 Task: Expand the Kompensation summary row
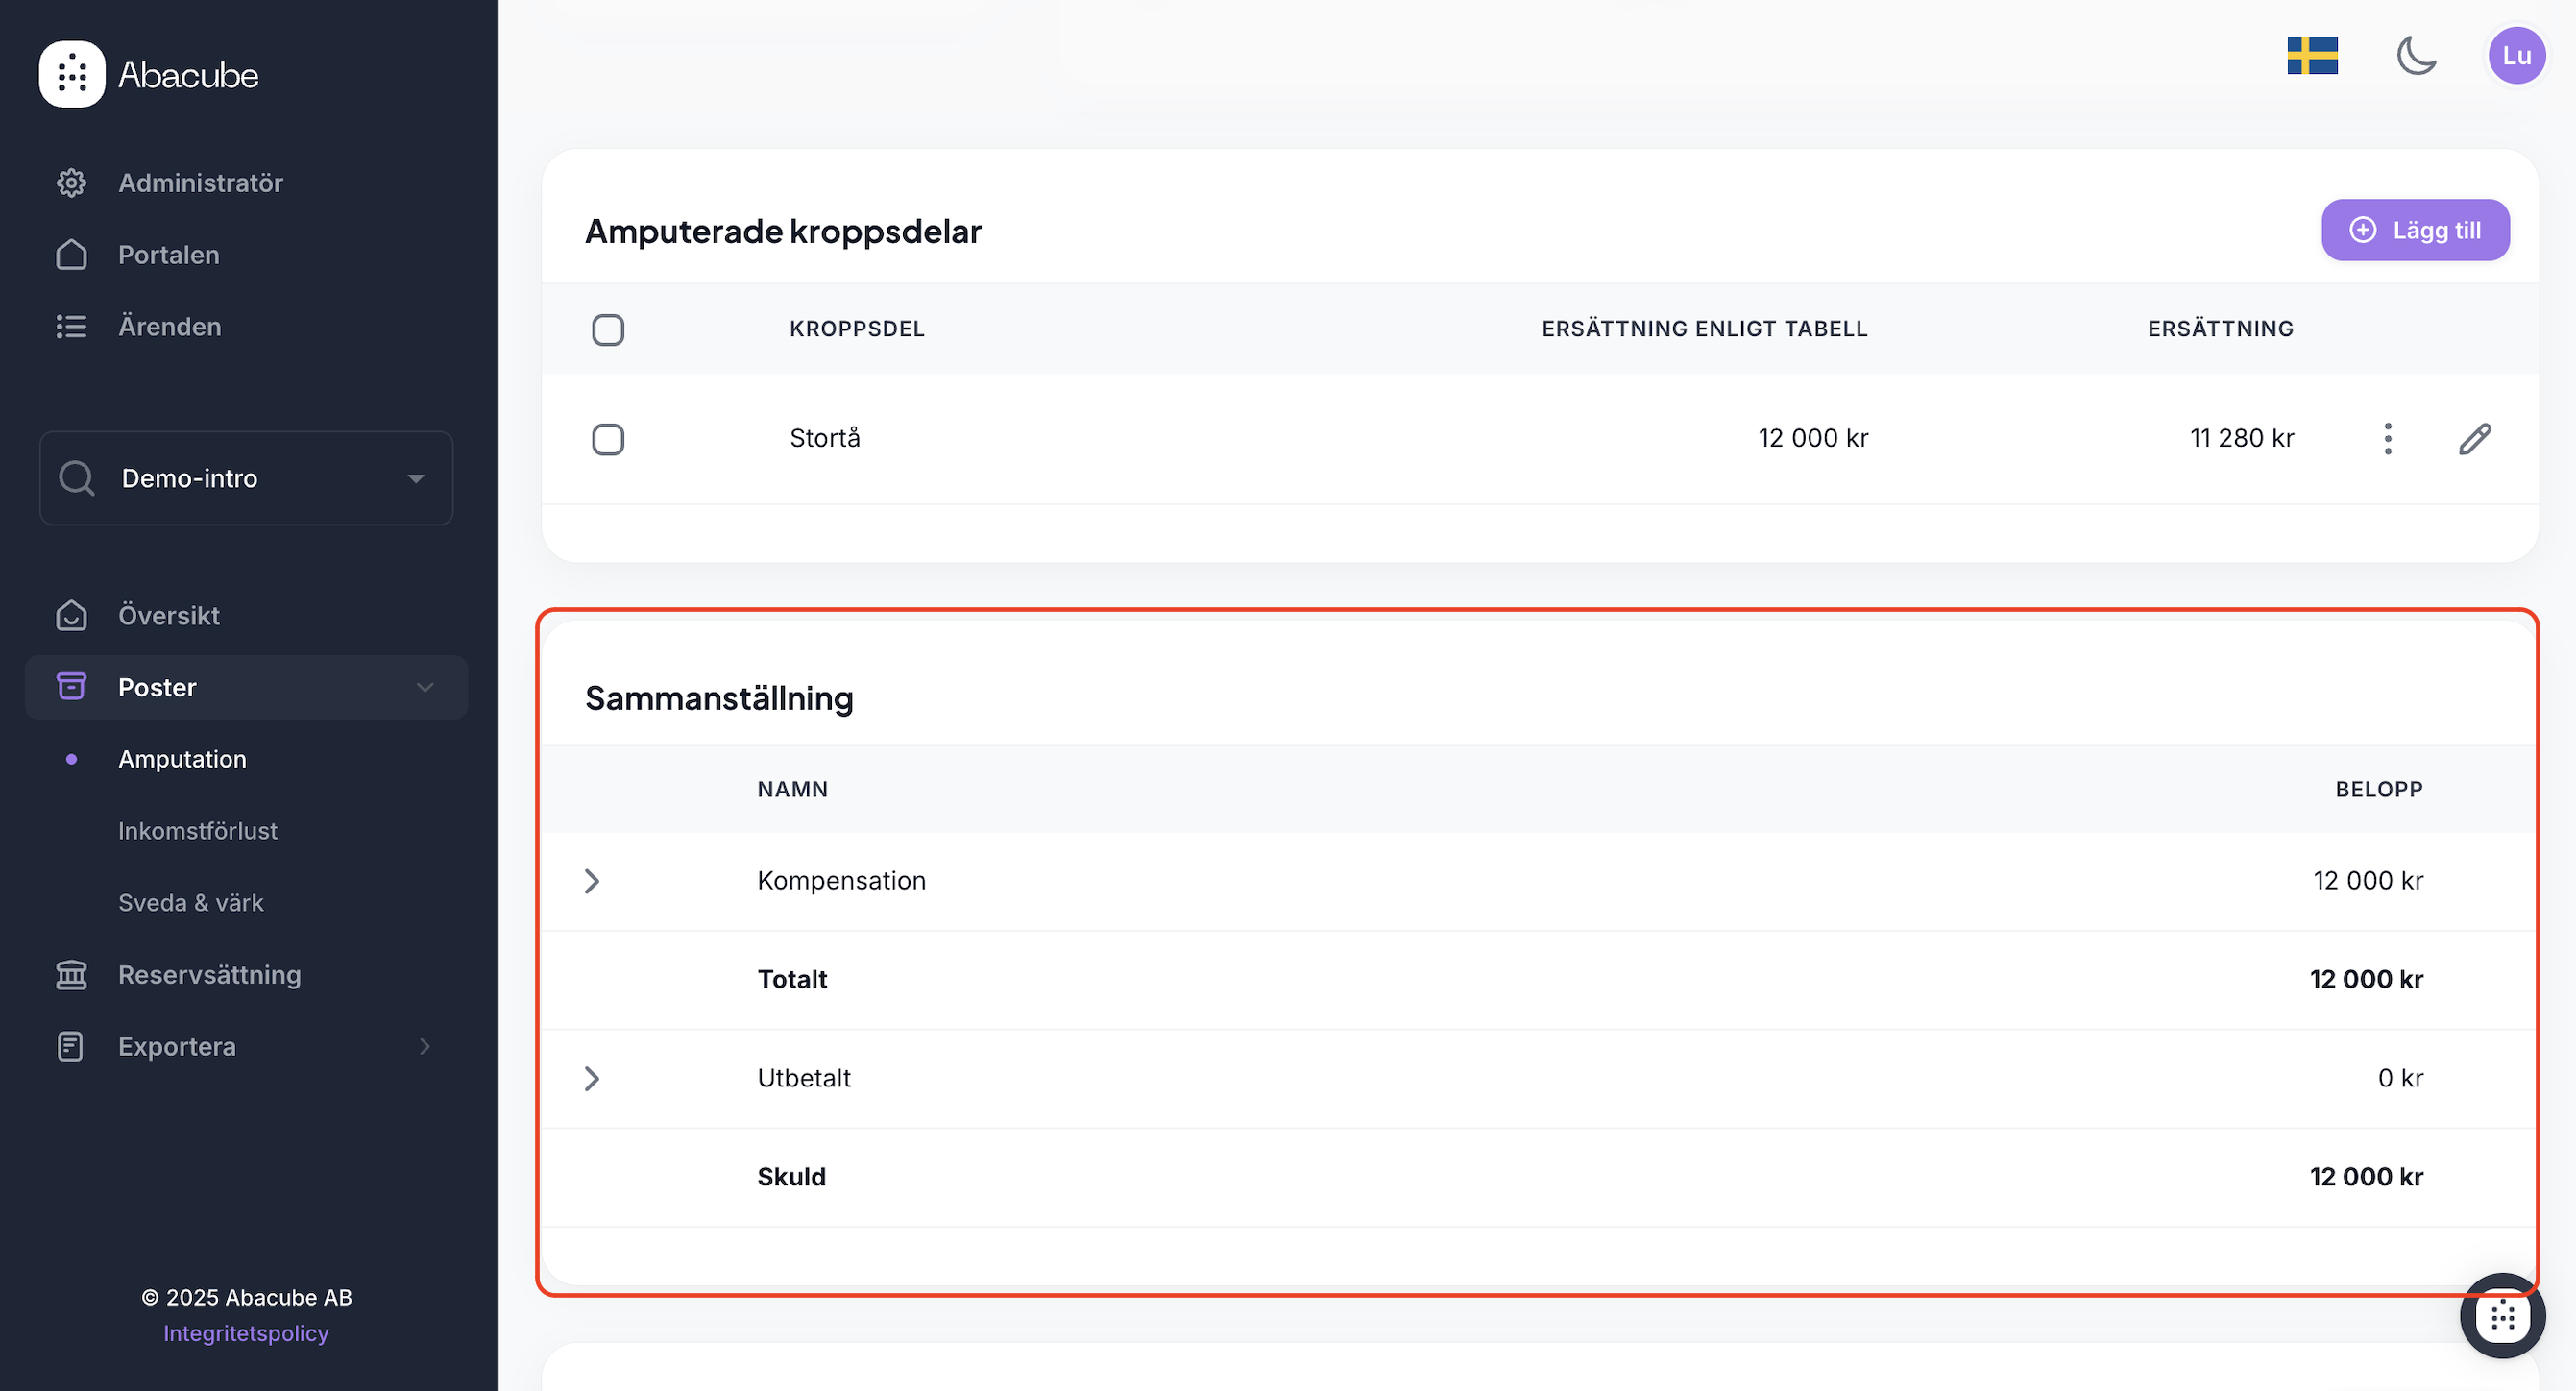tap(592, 881)
